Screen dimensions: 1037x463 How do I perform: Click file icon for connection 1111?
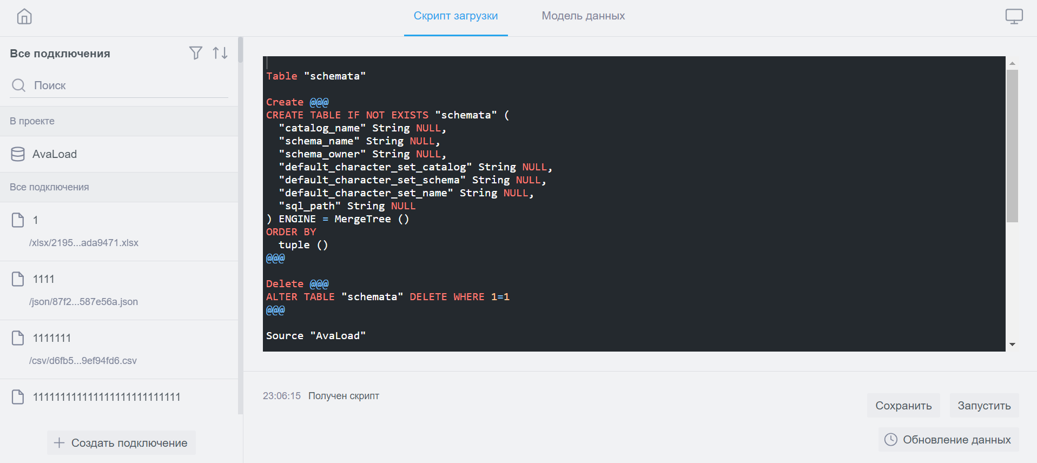point(18,279)
